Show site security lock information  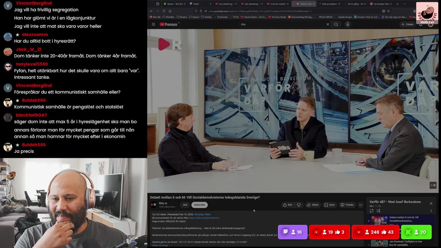[201, 11]
